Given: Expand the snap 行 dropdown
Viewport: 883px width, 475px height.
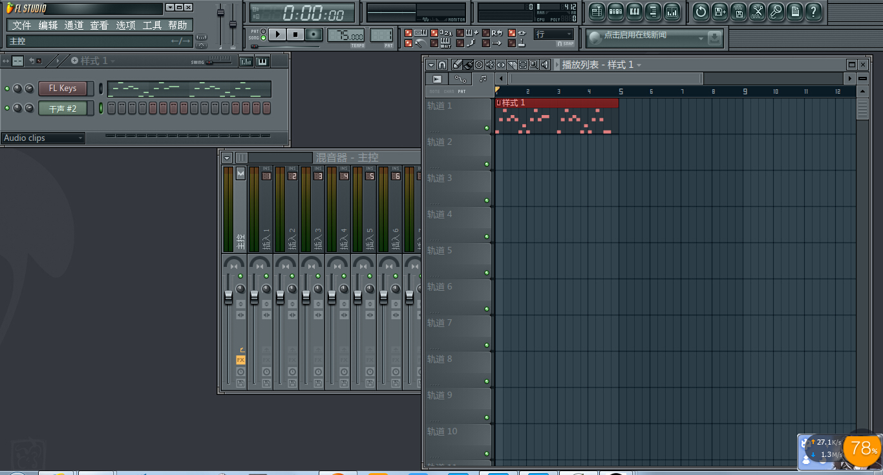Looking at the screenshot, I should point(553,34).
